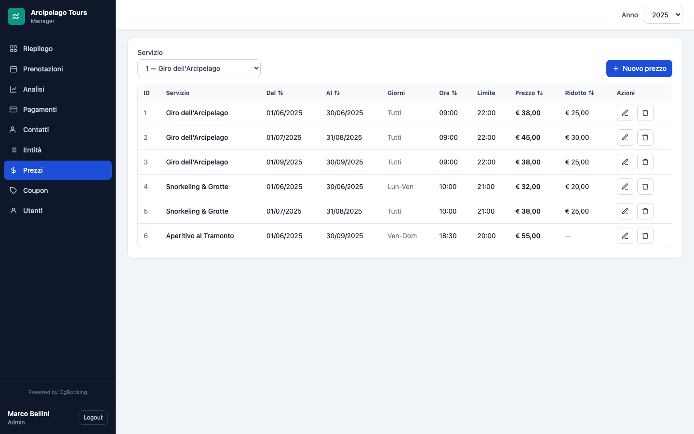Open the Analisi section
The height and width of the screenshot is (434, 694).
(58, 89)
